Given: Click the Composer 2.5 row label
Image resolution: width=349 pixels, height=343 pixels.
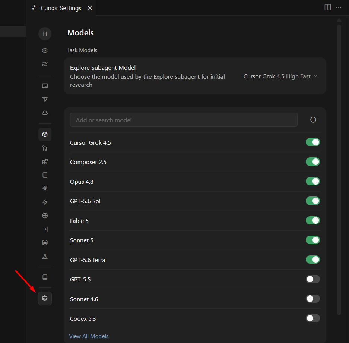Looking at the screenshot, I should coord(88,162).
